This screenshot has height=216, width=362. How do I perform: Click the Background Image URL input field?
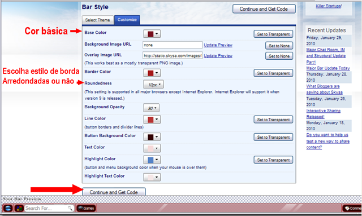click(173, 45)
